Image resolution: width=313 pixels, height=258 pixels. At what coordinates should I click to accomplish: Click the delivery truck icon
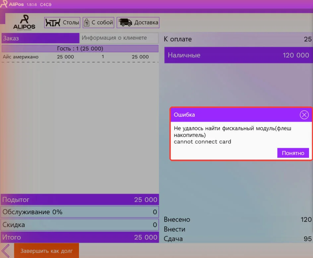tap(125, 22)
